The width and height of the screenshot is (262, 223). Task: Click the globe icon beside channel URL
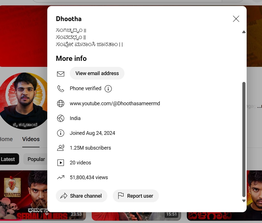[61, 104]
